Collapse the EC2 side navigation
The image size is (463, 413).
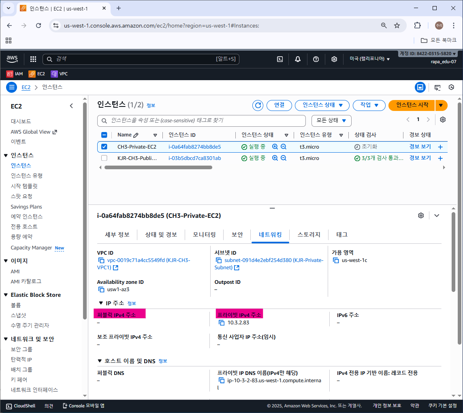coord(71,106)
